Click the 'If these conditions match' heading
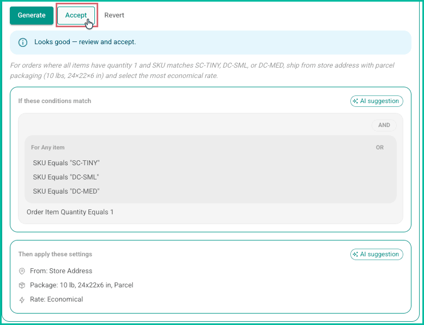This screenshot has height=325, width=424. click(55, 101)
